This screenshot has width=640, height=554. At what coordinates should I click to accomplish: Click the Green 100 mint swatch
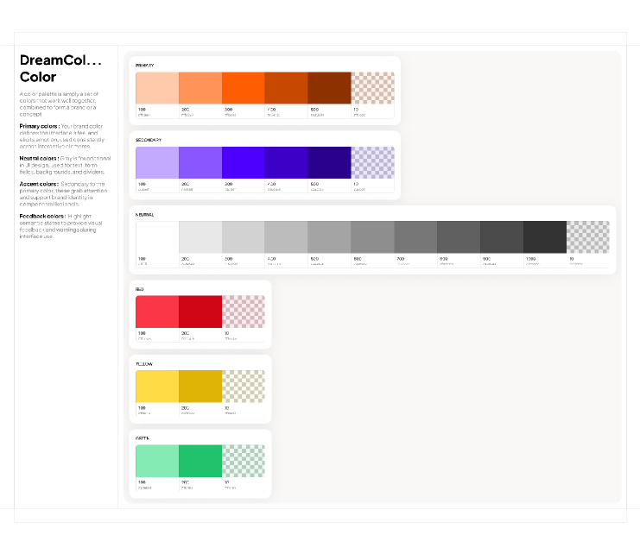(157, 461)
